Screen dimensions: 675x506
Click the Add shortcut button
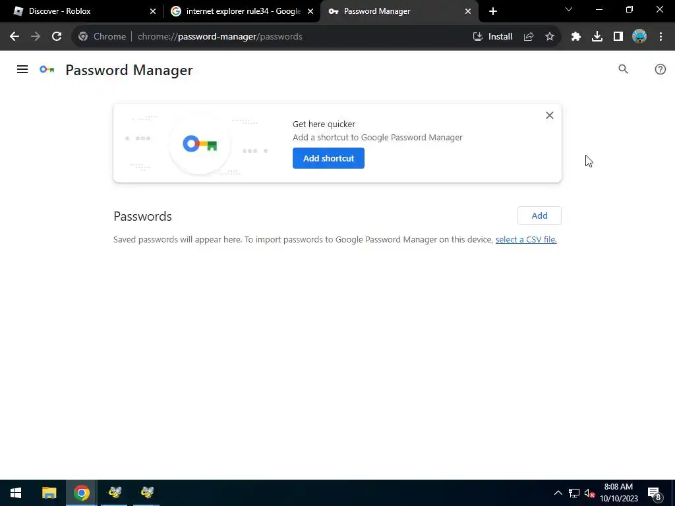[x=328, y=158]
